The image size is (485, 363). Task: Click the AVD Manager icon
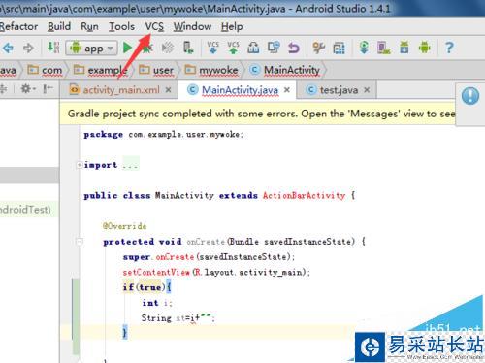pos(384,48)
